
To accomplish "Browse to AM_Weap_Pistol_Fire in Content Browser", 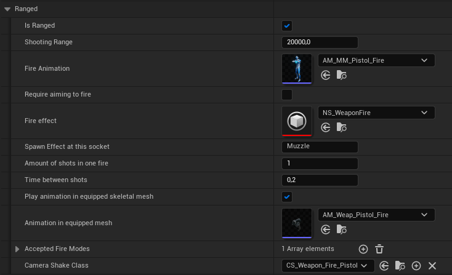I will 342,229.
